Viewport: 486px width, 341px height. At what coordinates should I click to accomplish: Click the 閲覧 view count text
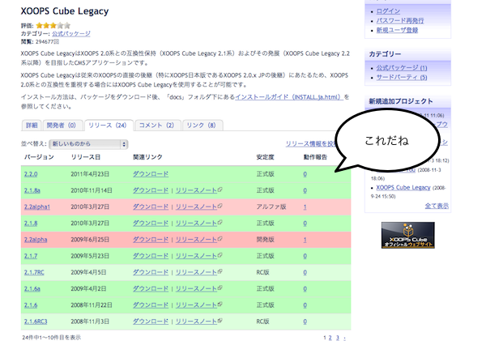40,42
